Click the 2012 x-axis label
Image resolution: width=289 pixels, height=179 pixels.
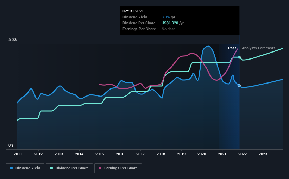(x=38, y=154)
